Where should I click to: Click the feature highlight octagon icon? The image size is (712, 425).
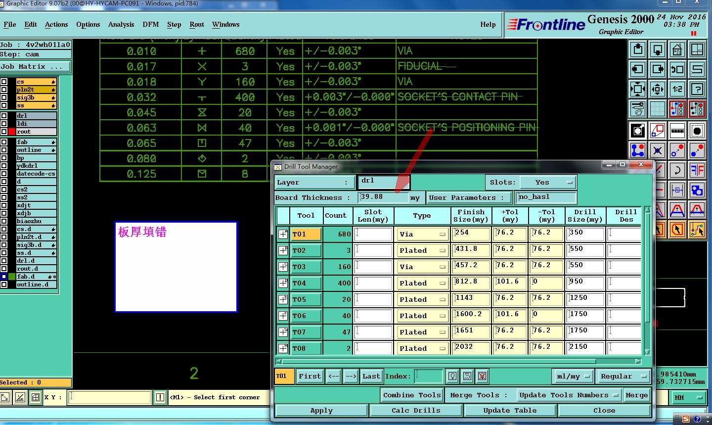(697, 131)
